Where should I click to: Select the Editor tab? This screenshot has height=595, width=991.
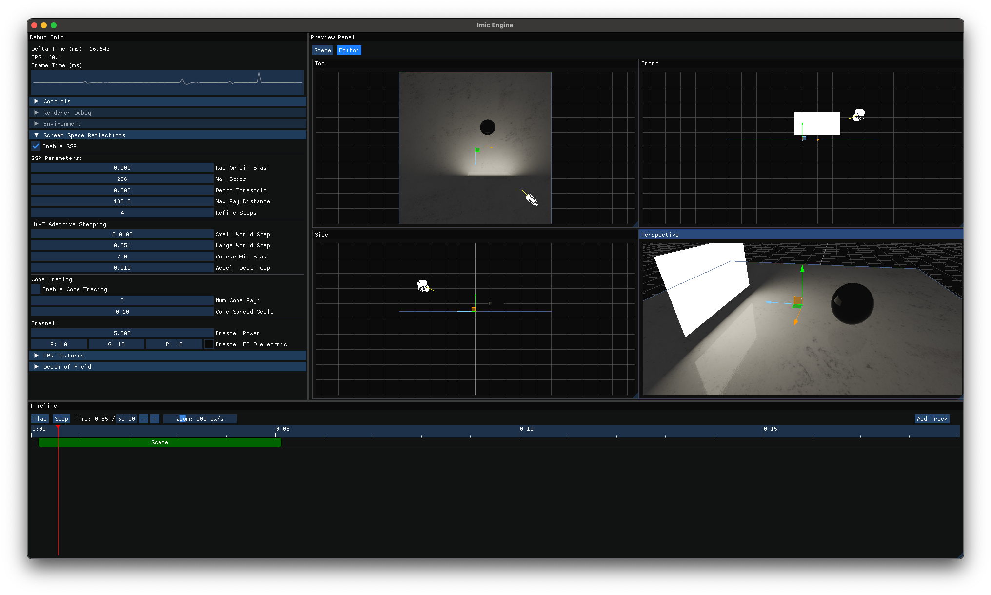point(349,50)
